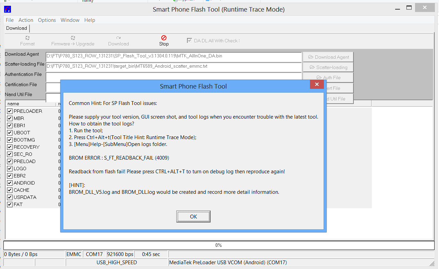Open the Options menu

click(47, 20)
